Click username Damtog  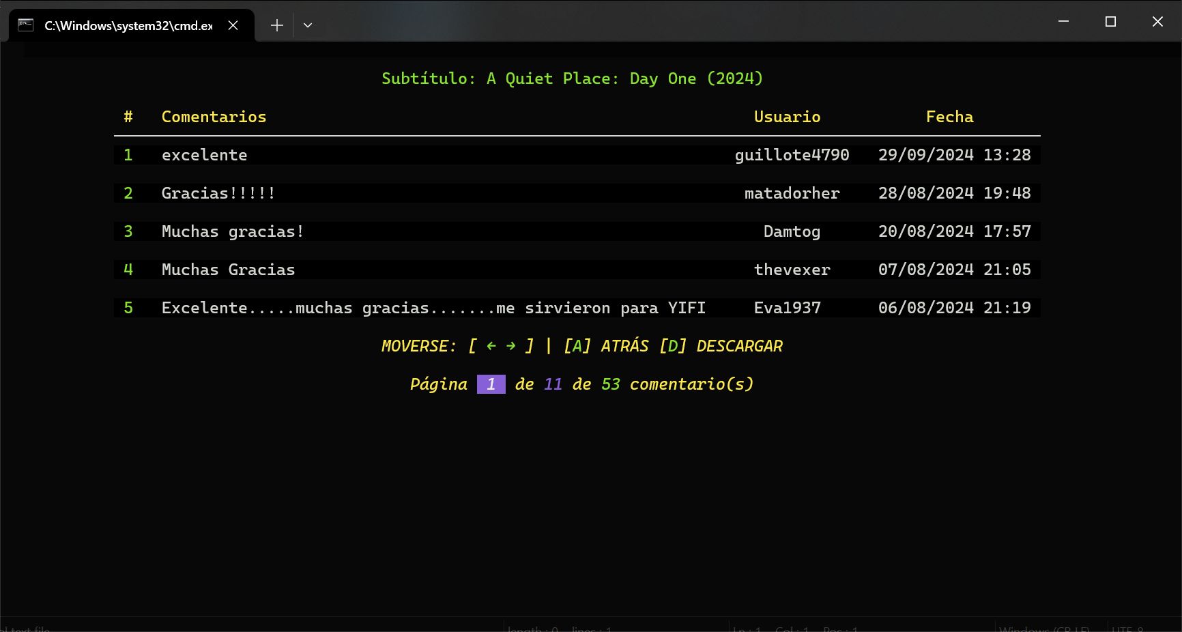pos(792,231)
